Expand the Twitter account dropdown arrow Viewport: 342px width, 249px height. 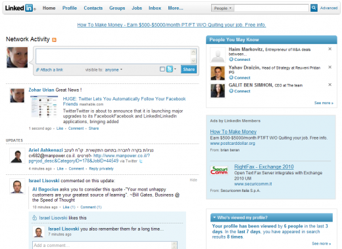[175, 69]
